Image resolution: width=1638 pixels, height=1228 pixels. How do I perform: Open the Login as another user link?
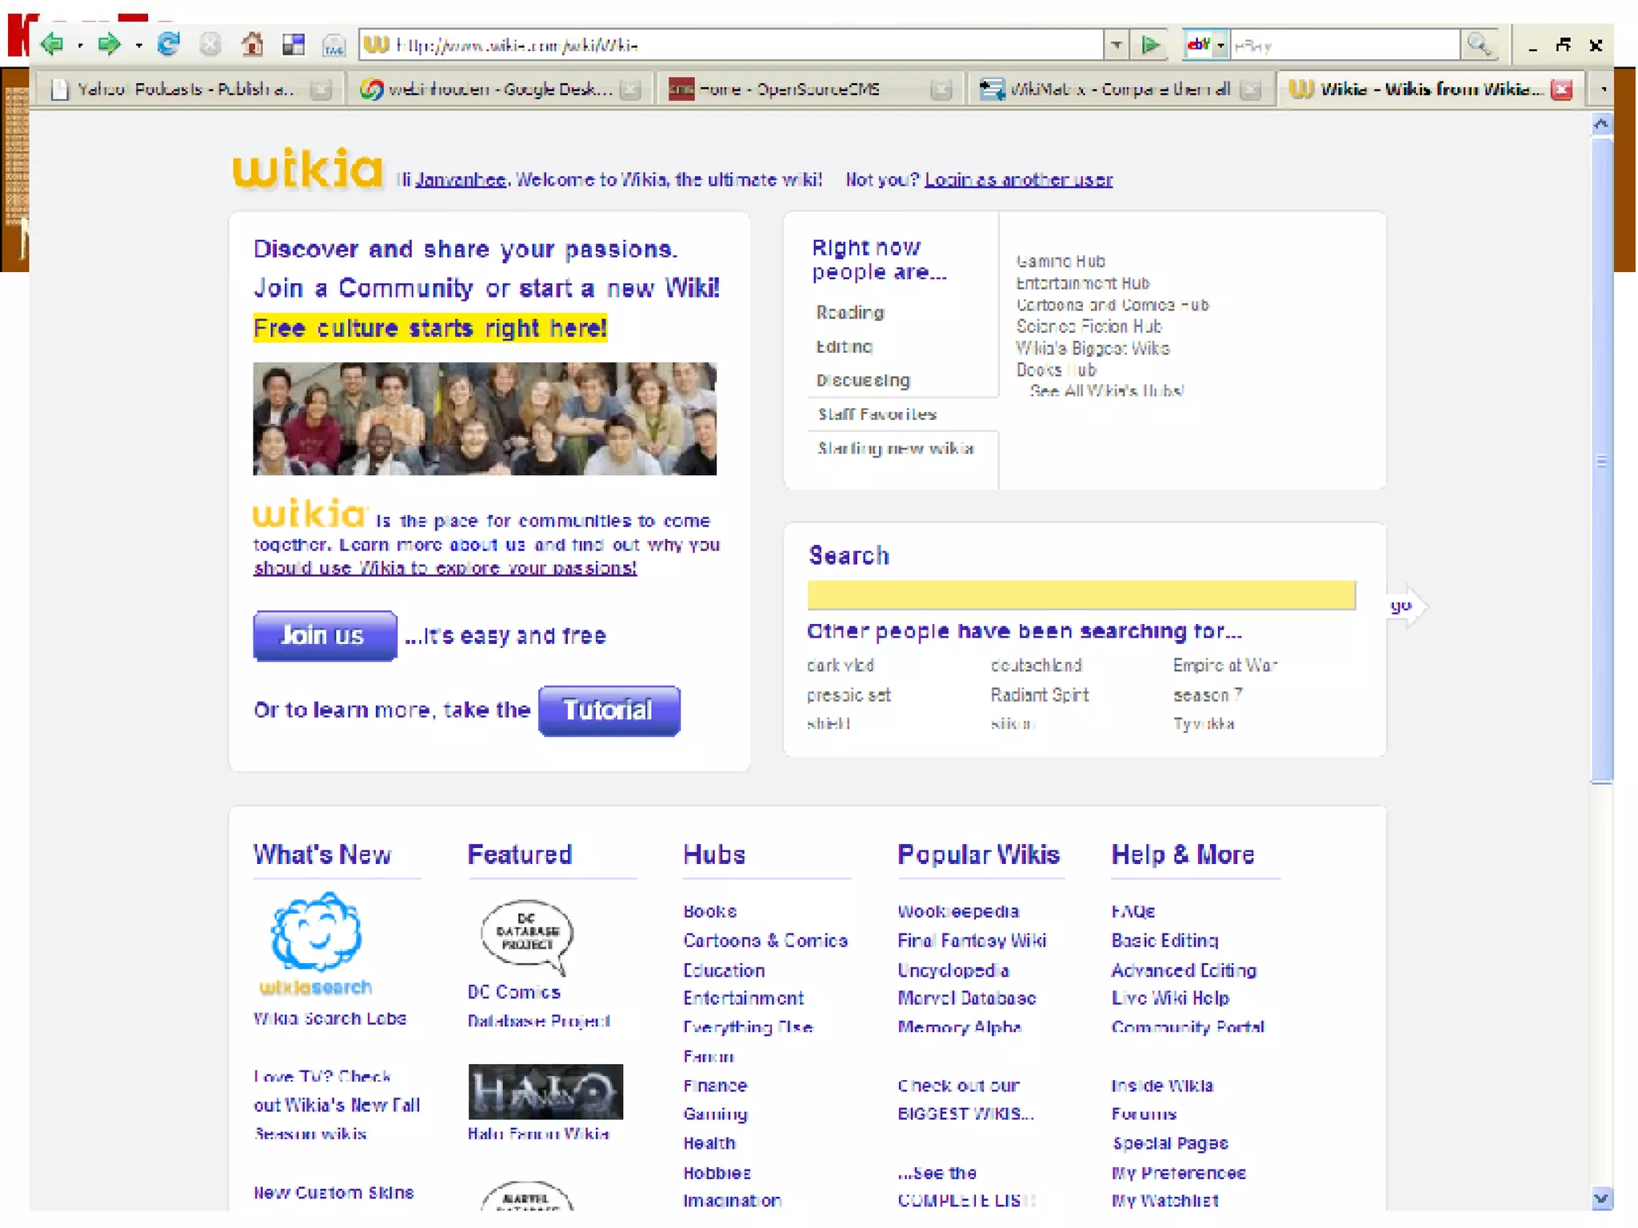click(1018, 180)
